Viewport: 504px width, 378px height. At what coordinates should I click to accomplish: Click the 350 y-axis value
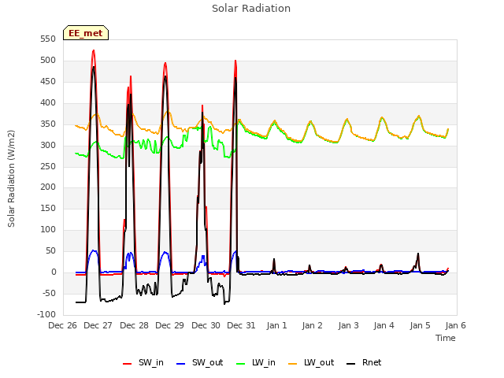pyautogui.click(x=48, y=124)
